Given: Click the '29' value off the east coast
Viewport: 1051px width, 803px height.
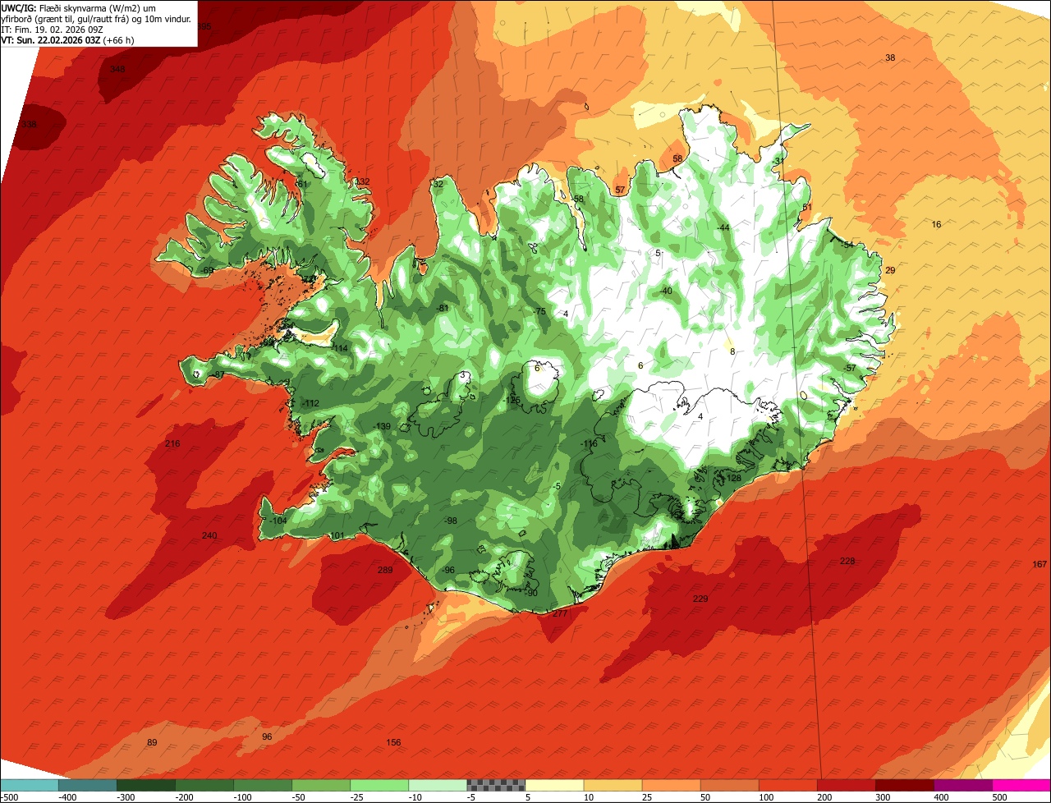Looking at the screenshot, I should click(x=890, y=270).
